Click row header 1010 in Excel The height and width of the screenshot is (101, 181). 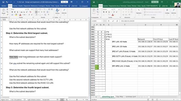[93, 66]
